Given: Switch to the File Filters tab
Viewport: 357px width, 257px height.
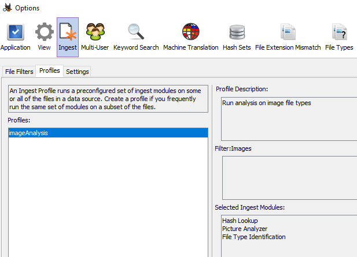Looking at the screenshot, I should pyautogui.click(x=19, y=72).
